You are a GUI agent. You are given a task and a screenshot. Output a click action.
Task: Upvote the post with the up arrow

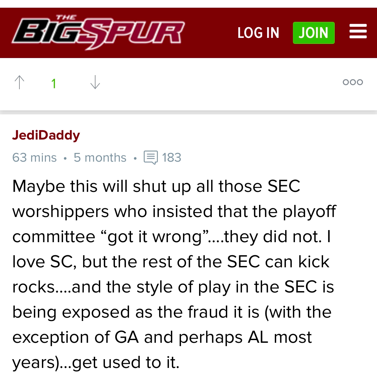tap(20, 82)
